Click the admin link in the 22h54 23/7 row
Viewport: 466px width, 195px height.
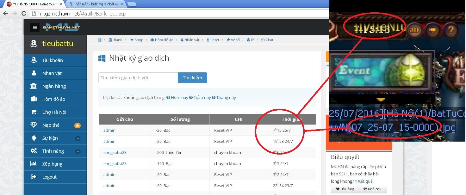point(109,186)
